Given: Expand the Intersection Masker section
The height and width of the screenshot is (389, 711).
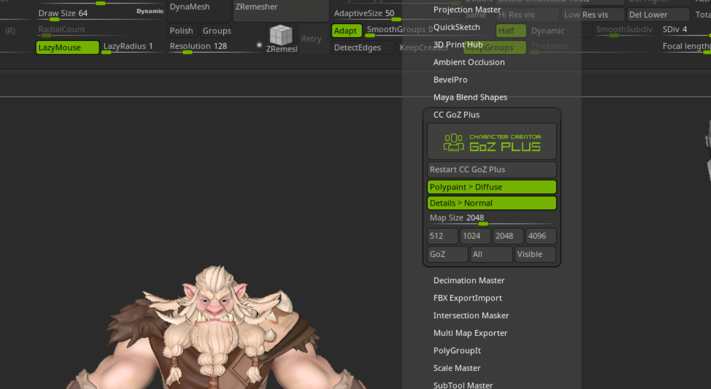Looking at the screenshot, I should 471,315.
